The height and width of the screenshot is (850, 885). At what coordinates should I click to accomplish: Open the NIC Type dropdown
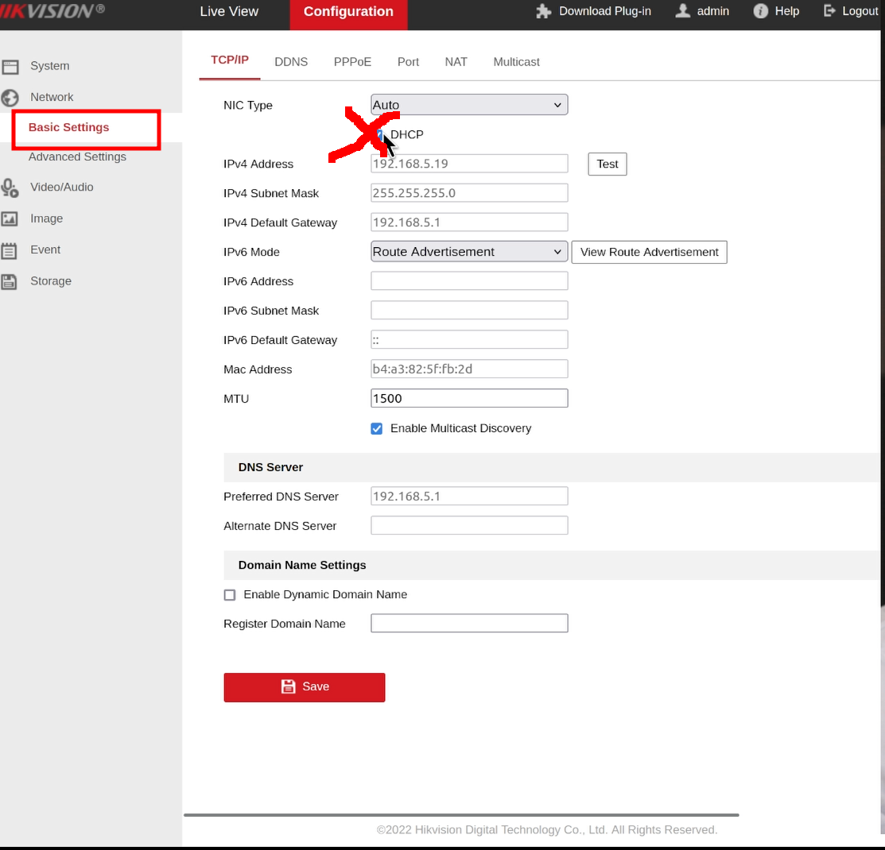pyautogui.click(x=469, y=105)
